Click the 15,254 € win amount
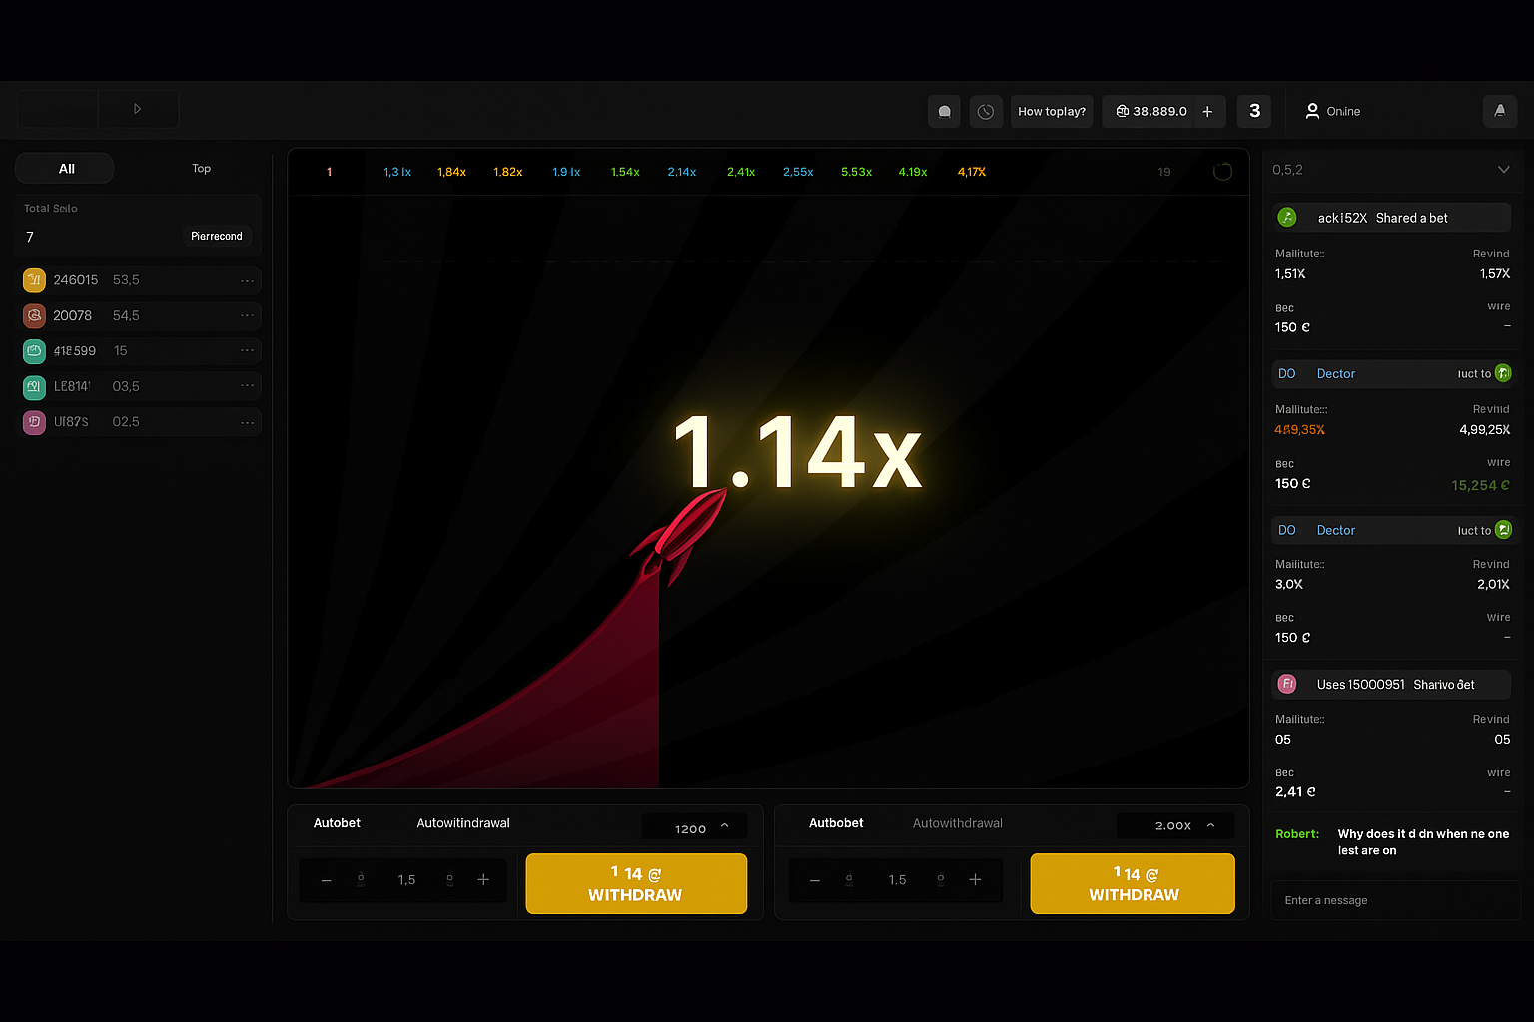 (1480, 485)
